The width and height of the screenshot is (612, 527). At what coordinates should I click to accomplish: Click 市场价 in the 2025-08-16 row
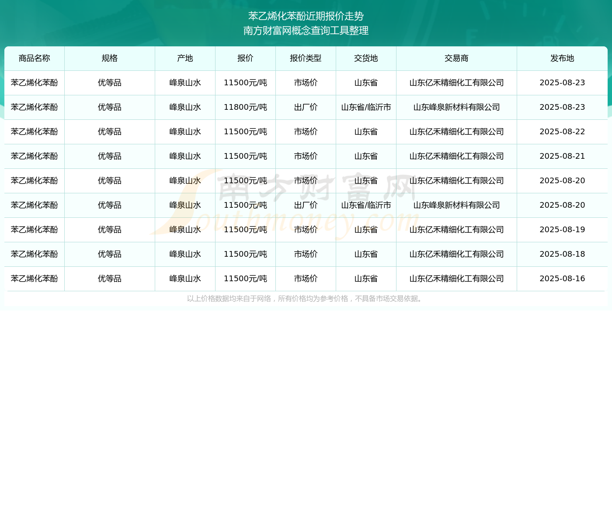click(x=306, y=279)
